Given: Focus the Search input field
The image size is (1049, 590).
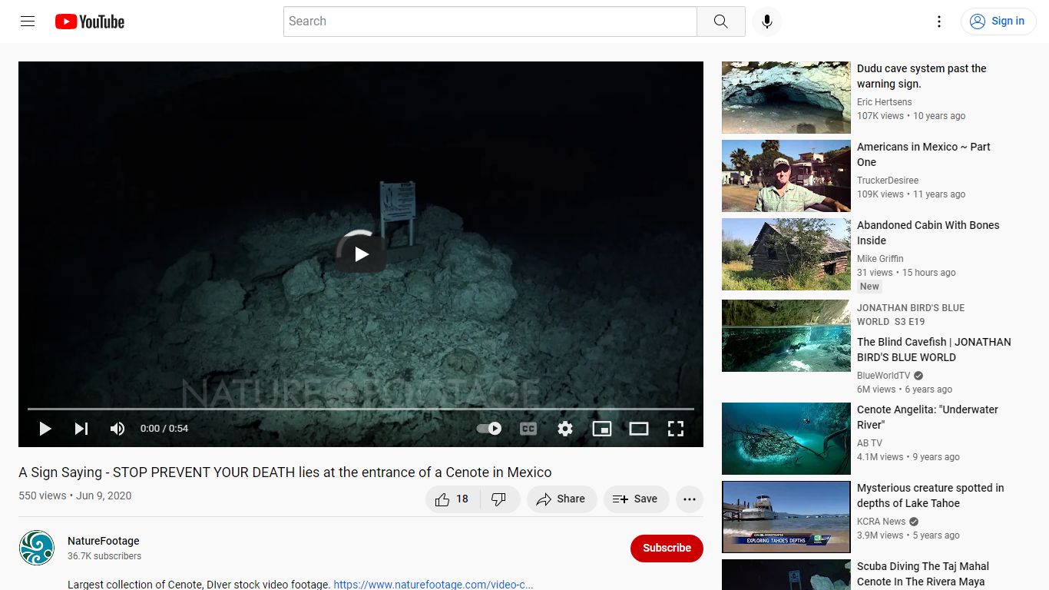Looking at the screenshot, I should click(x=490, y=22).
